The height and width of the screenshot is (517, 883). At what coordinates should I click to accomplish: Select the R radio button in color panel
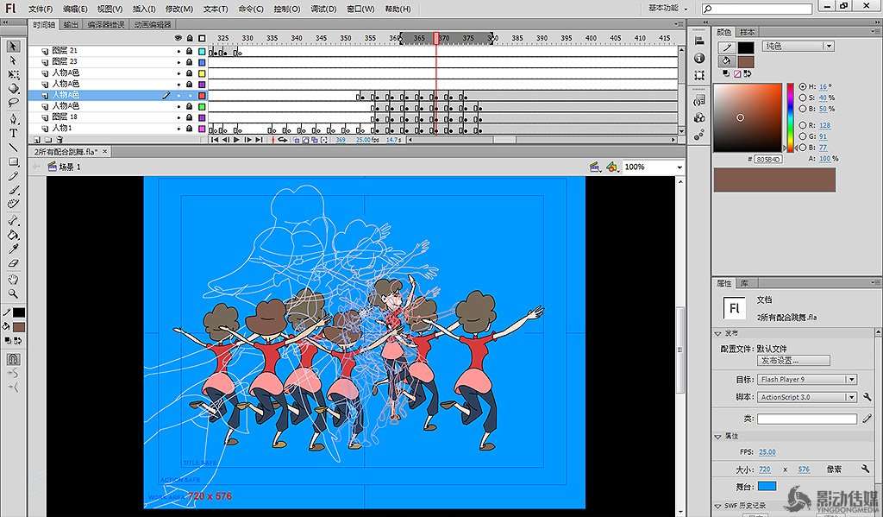pyautogui.click(x=803, y=125)
